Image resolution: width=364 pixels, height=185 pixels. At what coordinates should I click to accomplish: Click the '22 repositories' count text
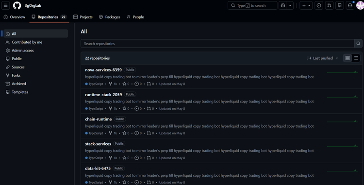tap(97, 58)
